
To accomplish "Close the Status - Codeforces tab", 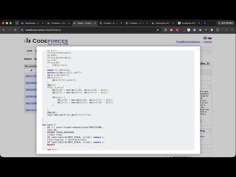I will coord(95,23).
